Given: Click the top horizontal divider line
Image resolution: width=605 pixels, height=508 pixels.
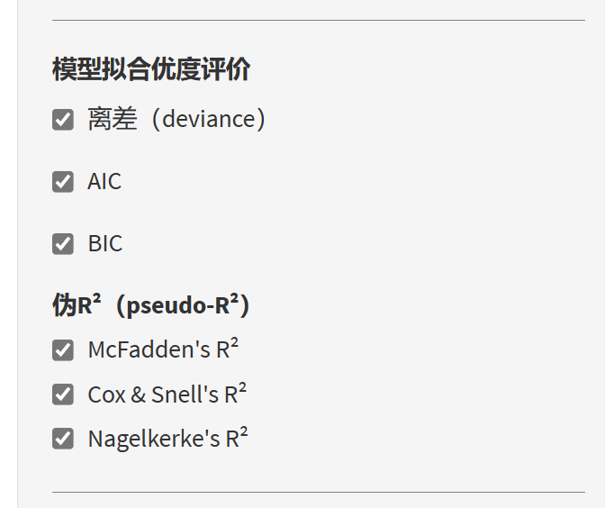Looking at the screenshot, I should pyautogui.click(x=318, y=20).
